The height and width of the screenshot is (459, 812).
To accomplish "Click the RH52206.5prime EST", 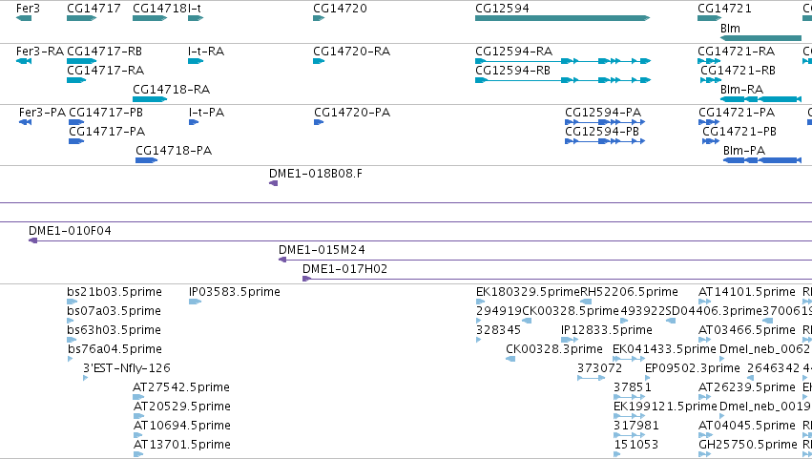I will 586,302.
